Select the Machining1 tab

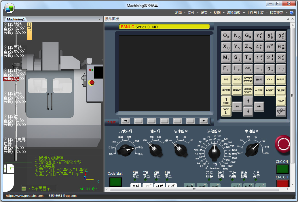[x=16, y=19]
